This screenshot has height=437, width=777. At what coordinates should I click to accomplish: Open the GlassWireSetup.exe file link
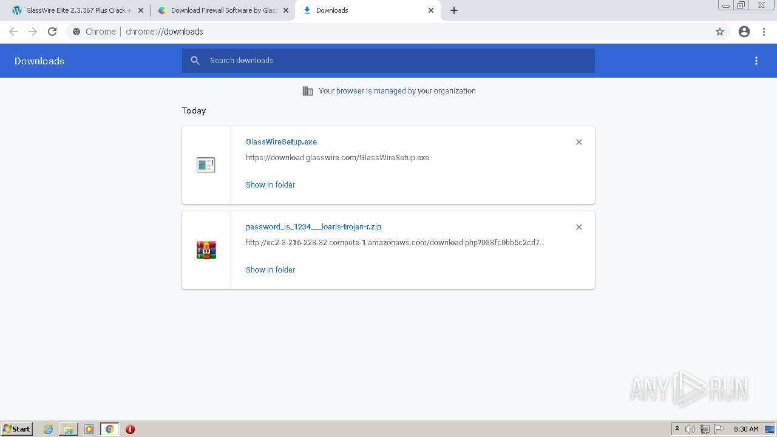[x=281, y=141]
